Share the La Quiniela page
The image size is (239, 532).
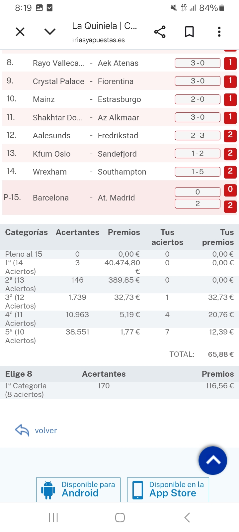pos(160,32)
